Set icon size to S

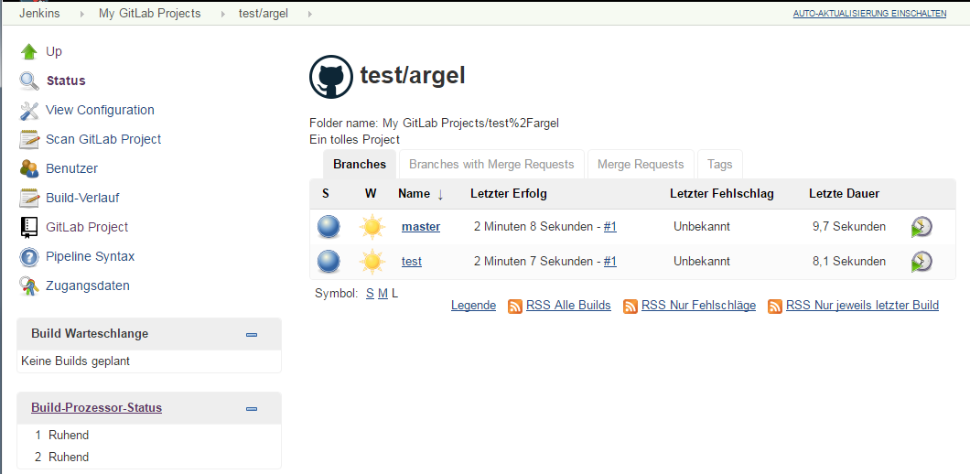click(x=370, y=294)
